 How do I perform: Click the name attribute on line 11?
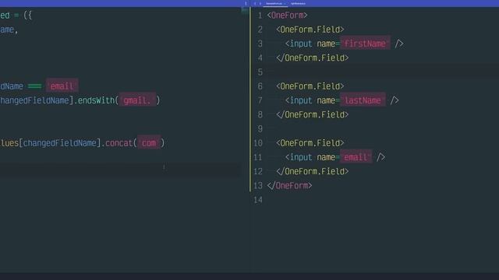pos(326,157)
